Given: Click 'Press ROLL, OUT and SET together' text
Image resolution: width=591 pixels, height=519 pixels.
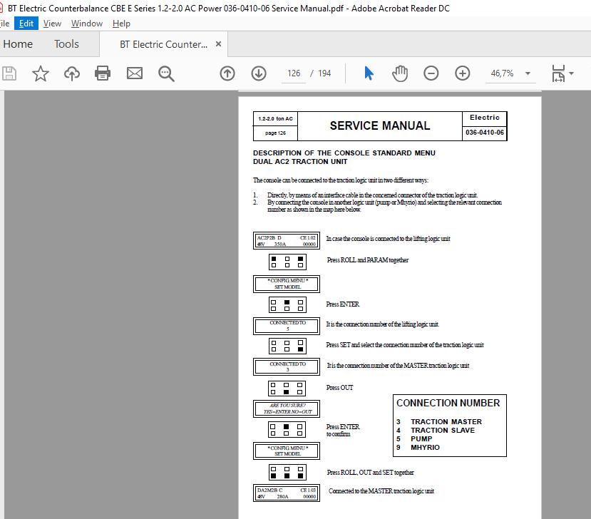Looking at the screenshot, I should pyautogui.click(x=370, y=473).
